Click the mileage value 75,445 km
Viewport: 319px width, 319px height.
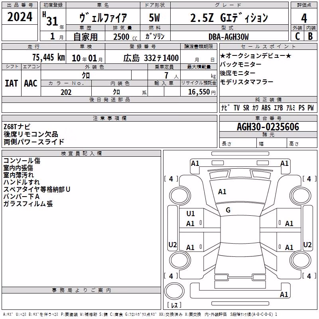[48, 57]
